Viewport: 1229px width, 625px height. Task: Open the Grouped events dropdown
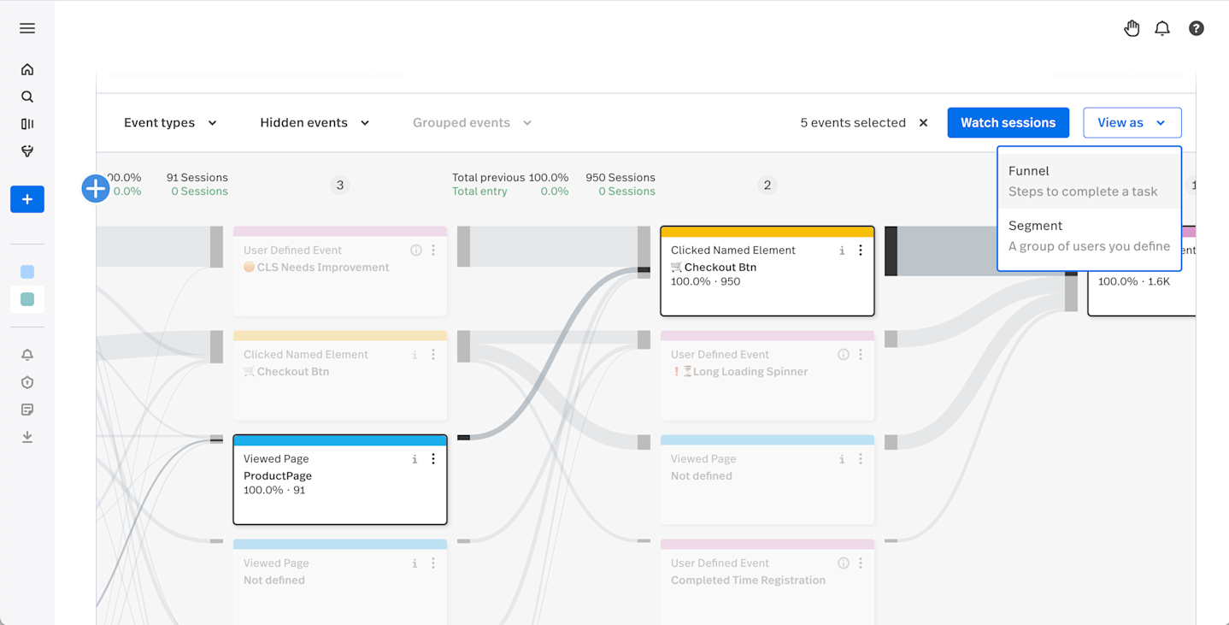coord(471,122)
